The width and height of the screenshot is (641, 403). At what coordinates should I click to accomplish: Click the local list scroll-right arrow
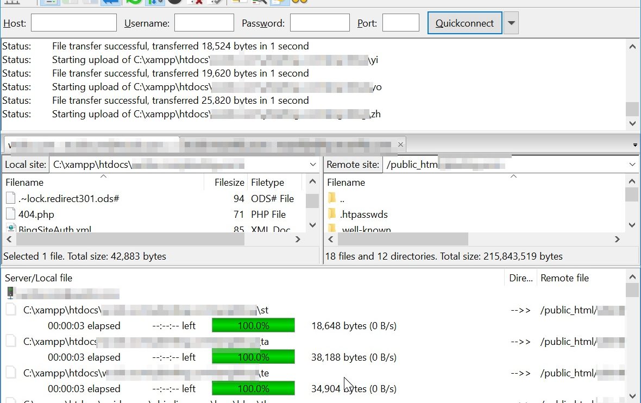[298, 239]
